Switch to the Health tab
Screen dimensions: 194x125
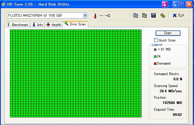54,25
